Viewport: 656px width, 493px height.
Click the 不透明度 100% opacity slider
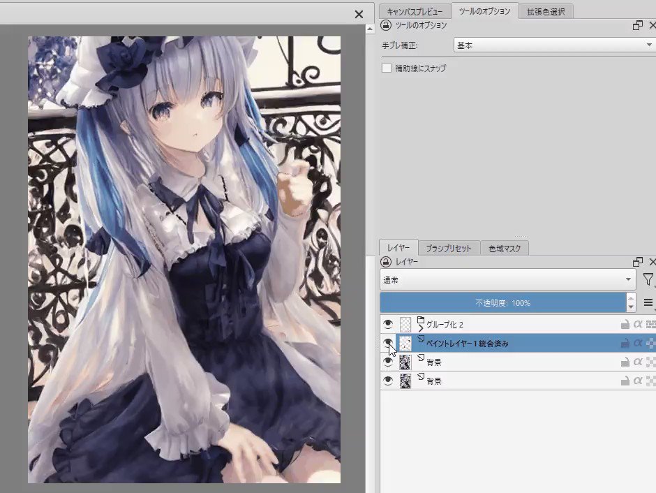pos(503,302)
